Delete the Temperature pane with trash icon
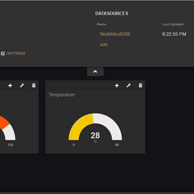The height and width of the screenshot is (194, 194). [140, 85]
